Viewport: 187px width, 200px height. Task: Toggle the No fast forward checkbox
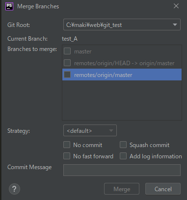(67, 156)
